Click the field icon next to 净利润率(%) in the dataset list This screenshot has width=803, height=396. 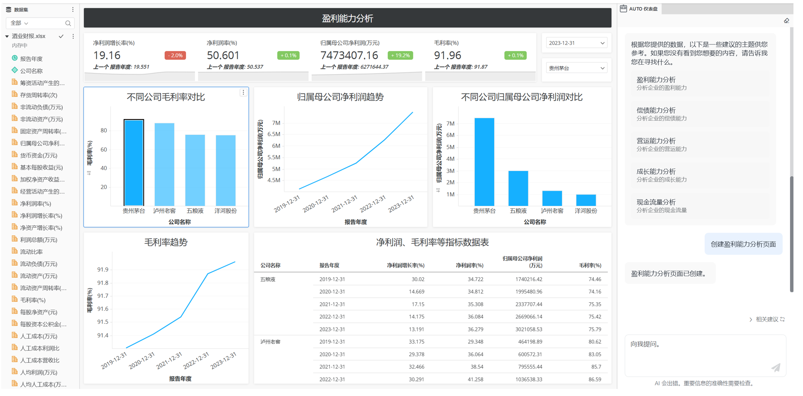(x=15, y=203)
